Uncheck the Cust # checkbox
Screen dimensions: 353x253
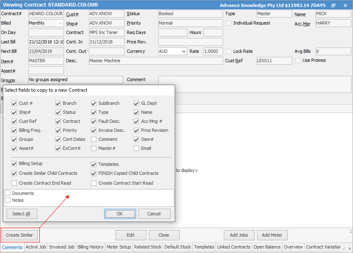tap(15, 103)
